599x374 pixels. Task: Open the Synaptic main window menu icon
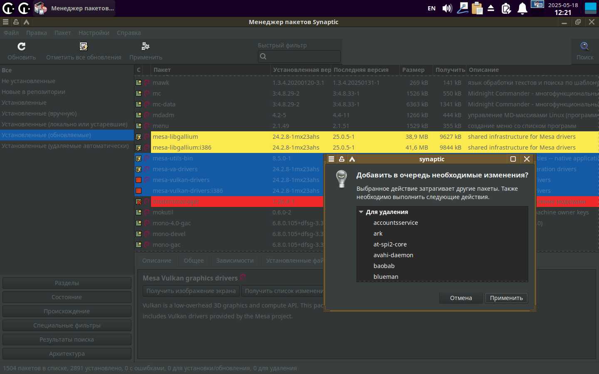point(5,22)
